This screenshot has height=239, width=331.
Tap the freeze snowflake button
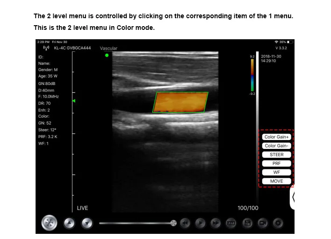(x=49, y=223)
